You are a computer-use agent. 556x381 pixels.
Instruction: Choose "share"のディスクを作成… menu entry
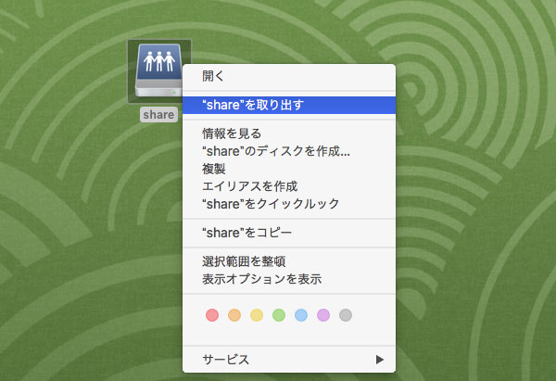[275, 151]
